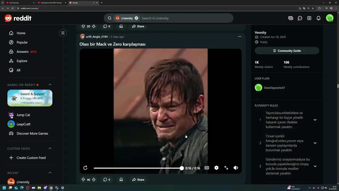Open the taskbar weather widget
Image resolution: width=339 pixels, height=191 pixels.
coord(294,188)
